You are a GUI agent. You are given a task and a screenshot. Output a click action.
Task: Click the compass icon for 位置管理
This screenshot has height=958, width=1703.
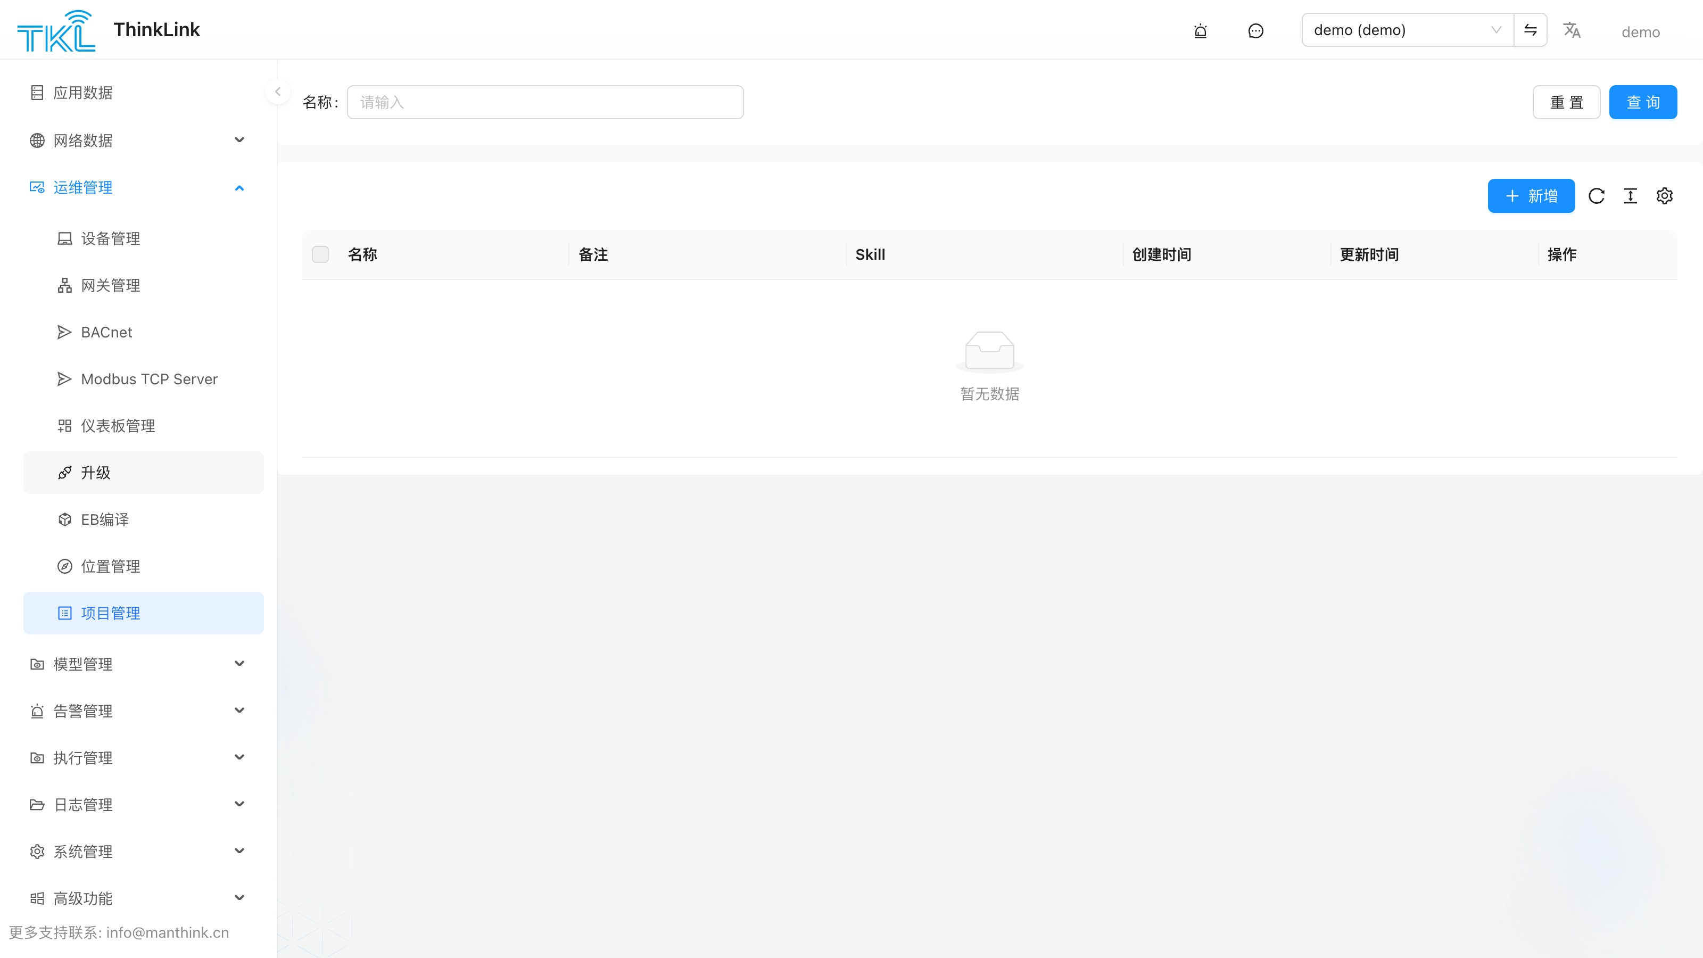(x=65, y=567)
